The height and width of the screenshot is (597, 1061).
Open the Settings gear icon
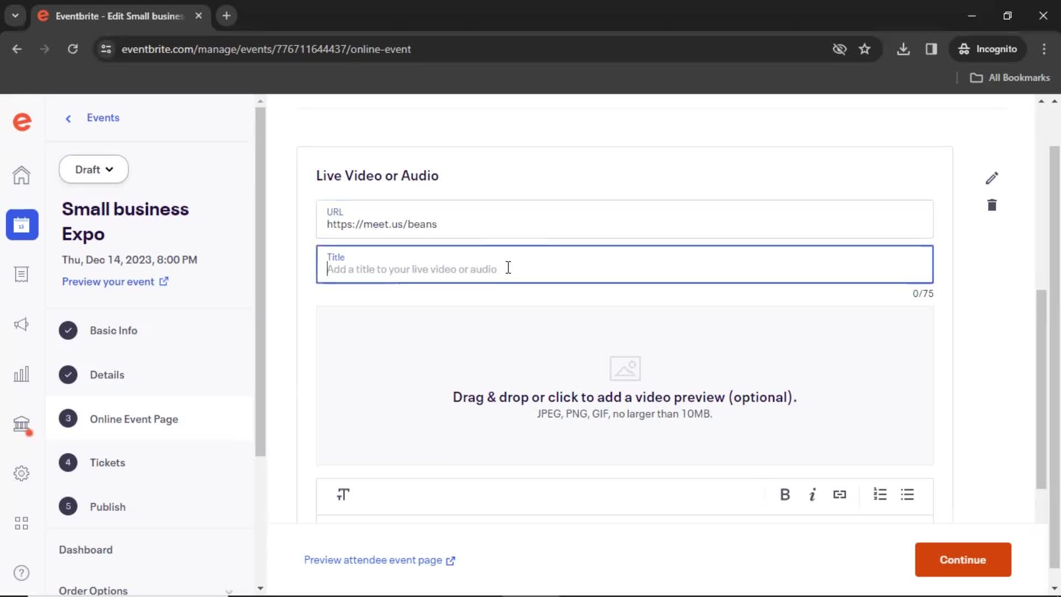(22, 474)
